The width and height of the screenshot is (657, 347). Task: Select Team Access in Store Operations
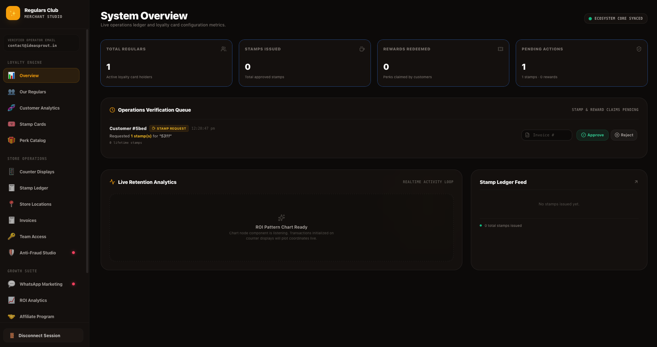pos(41,236)
